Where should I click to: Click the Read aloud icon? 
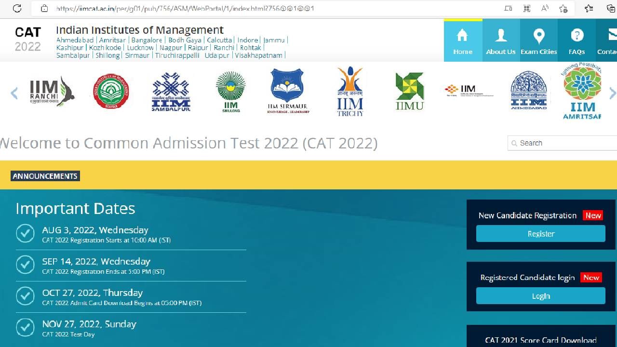click(x=545, y=8)
